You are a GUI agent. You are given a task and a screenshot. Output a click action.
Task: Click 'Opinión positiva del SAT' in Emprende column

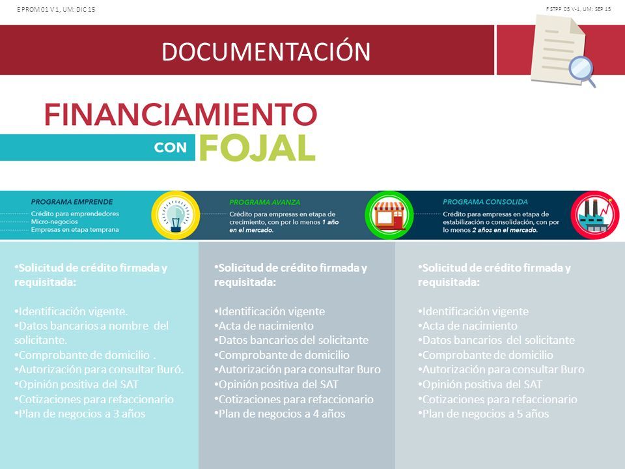click(x=77, y=384)
